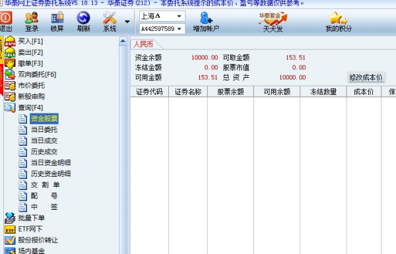Image resolution: width=396 pixels, height=254 pixels.
Task: Open 中签 query item
Action: 44,207
